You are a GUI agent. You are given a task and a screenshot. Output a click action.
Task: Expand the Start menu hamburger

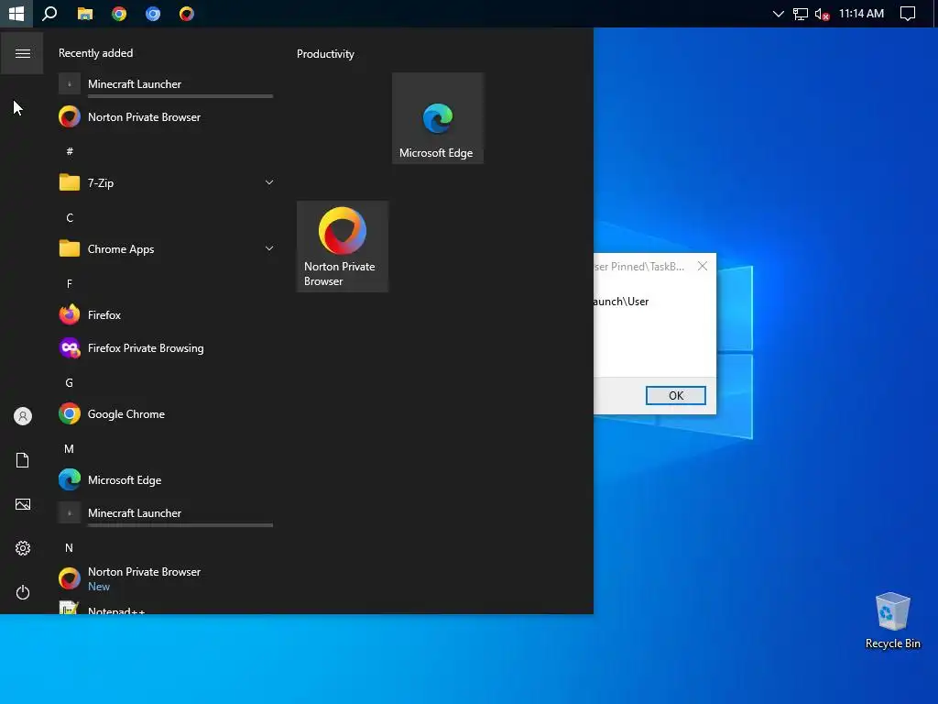22,54
